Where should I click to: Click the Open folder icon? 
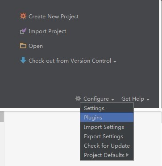[x=23, y=46]
